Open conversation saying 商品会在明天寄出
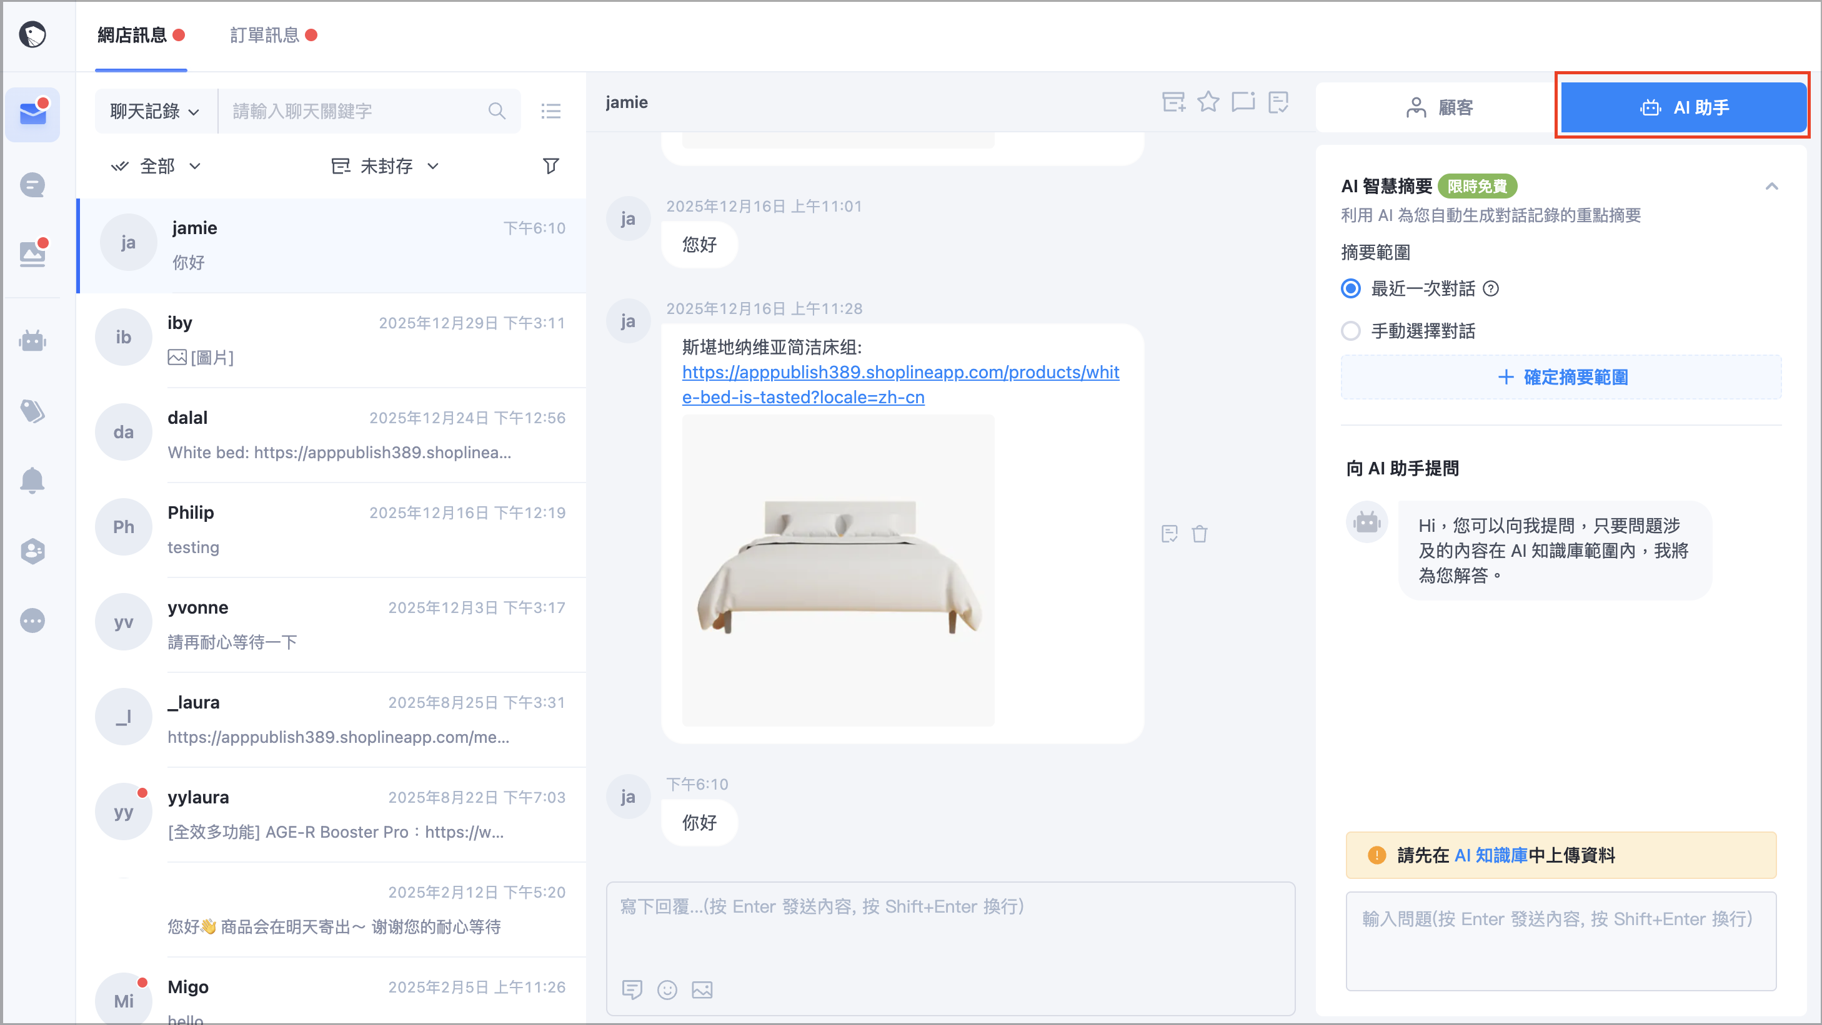 coord(332,909)
